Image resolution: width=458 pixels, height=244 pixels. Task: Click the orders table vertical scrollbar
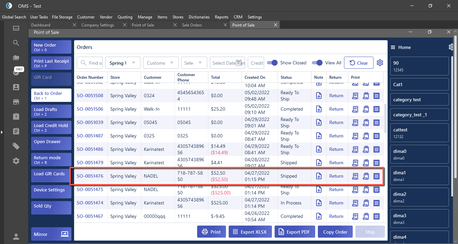[x=386, y=116]
